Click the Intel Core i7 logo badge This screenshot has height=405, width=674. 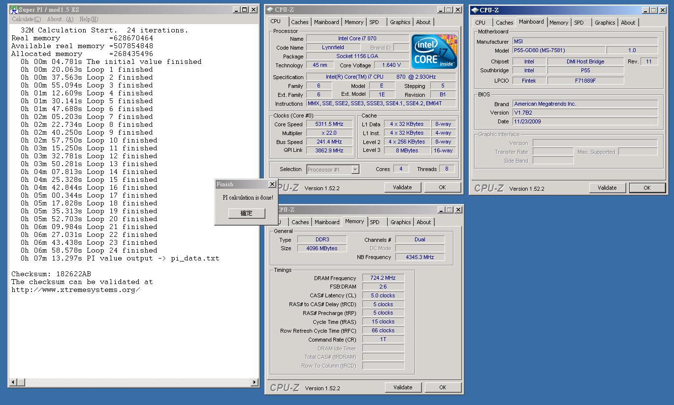434,52
